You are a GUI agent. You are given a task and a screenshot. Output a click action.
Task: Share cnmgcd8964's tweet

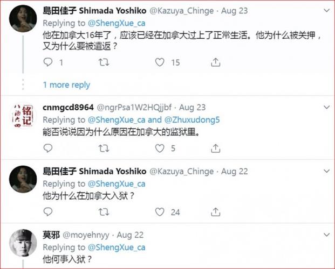[215, 148]
